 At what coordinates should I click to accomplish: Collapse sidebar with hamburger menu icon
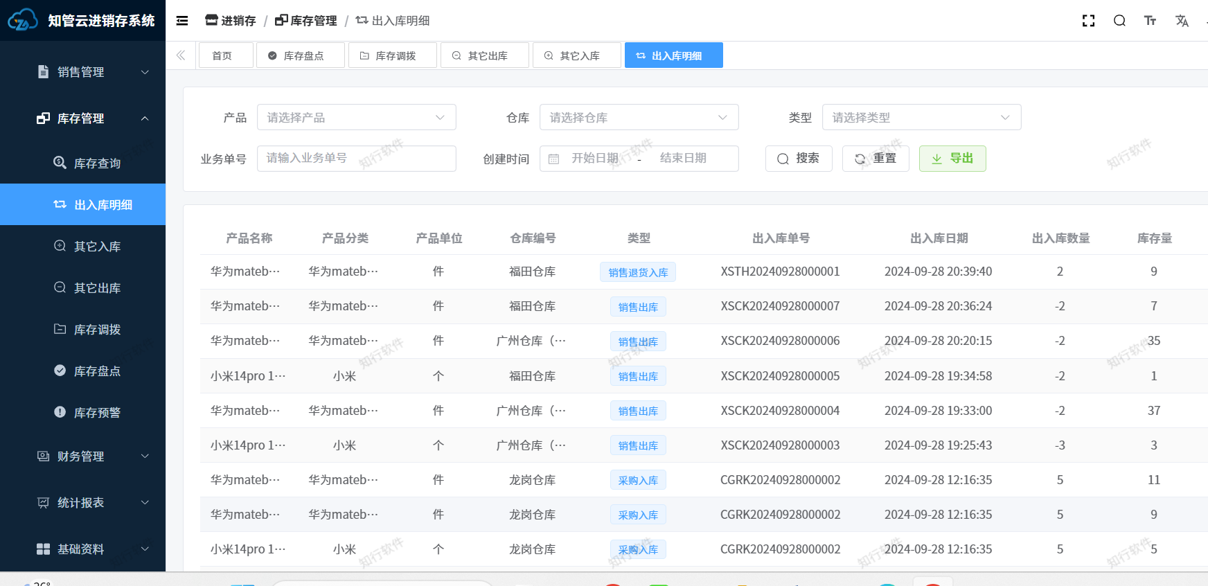182,21
